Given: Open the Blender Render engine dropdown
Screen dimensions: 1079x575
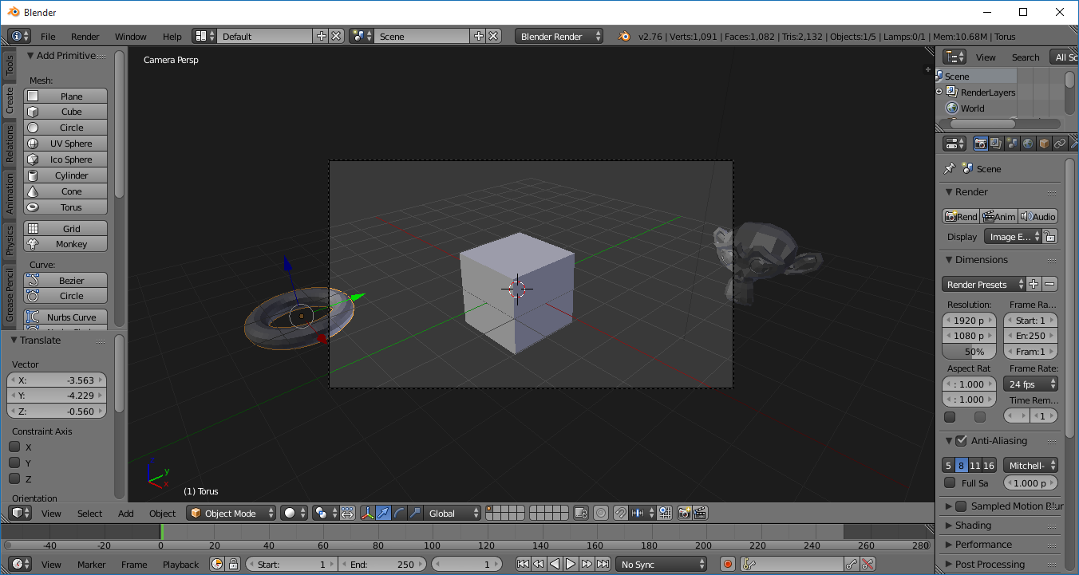Looking at the screenshot, I should tap(559, 36).
